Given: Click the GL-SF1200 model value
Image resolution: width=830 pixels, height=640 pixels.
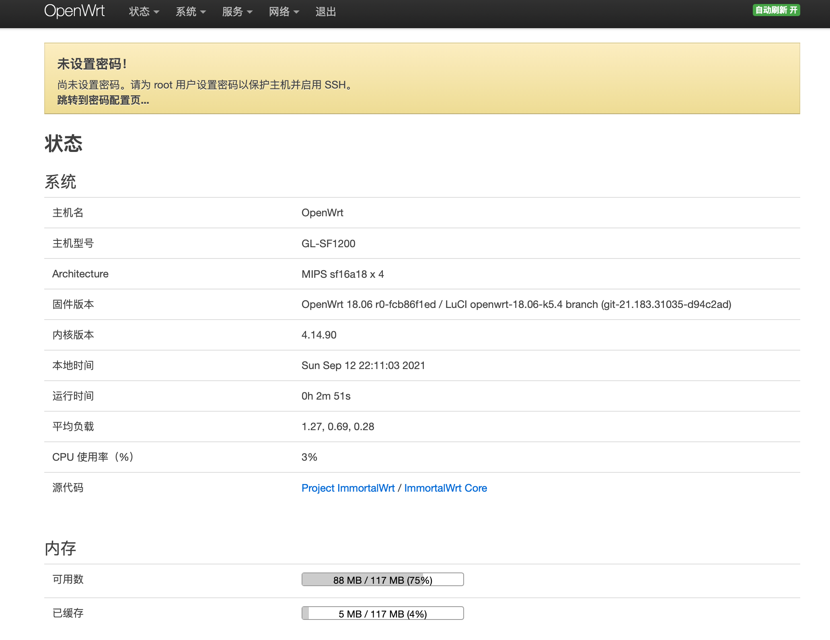Looking at the screenshot, I should tap(328, 244).
